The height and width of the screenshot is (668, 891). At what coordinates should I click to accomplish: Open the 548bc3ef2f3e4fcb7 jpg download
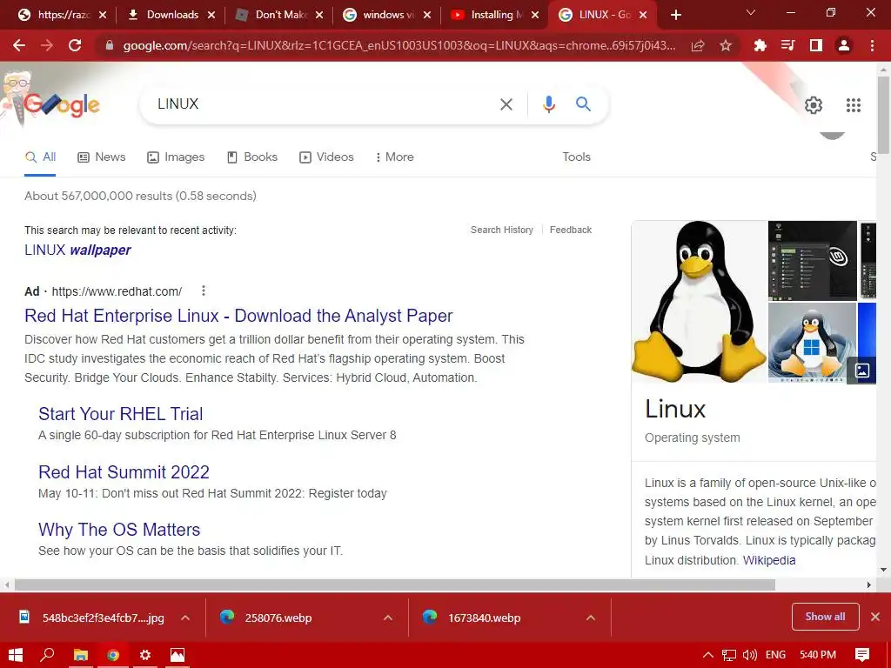point(103,618)
